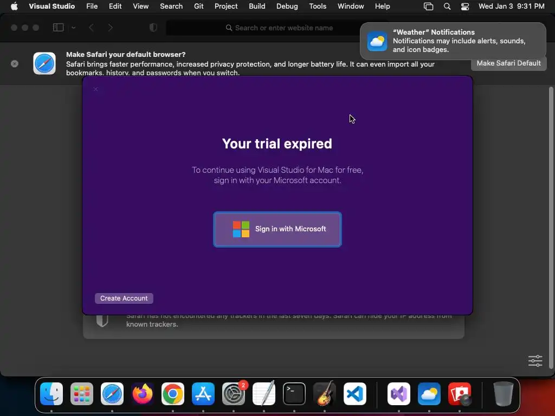This screenshot has width=555, height=416.
Task: Toggle Safari sidebar button
Action: [x=58, y=27]
